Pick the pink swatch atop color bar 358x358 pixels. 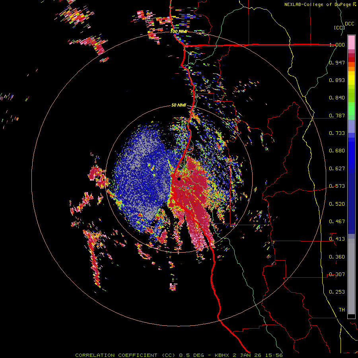[x=351, y=42]
